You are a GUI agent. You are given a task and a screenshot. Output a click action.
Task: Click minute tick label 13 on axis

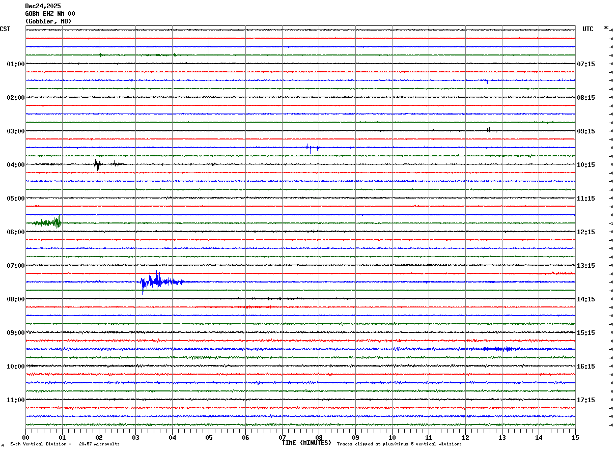[x=502, y=437]
